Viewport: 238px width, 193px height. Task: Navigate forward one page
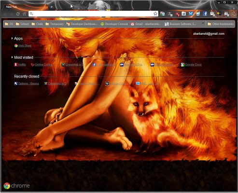11,14
